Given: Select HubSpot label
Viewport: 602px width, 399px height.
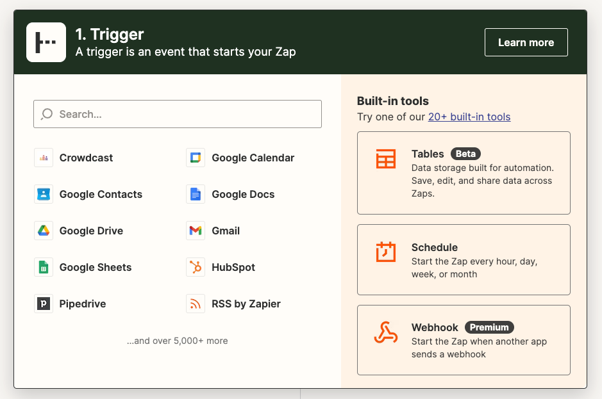Looking at the screenshot, I should click(x=233, y=267).
